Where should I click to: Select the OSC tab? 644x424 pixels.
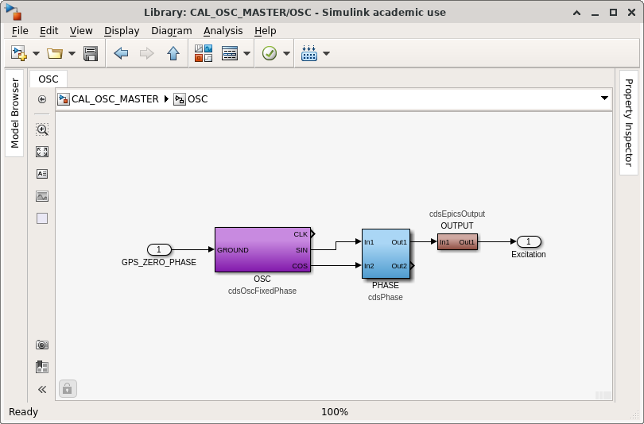(48, 79)
